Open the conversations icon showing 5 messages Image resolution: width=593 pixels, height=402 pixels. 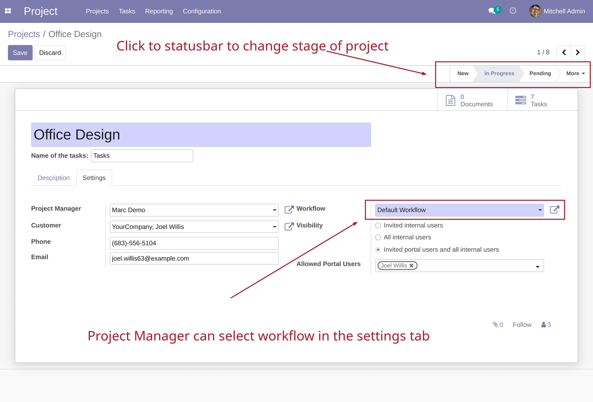pos(492,10)
